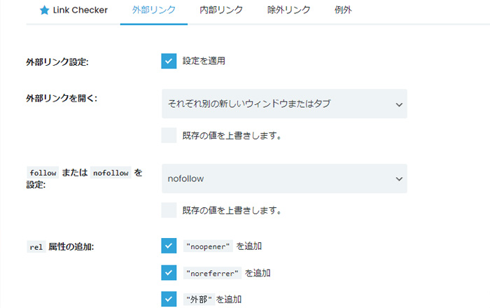This screenshot has width=490, height=308.
Task: Click the "noreferrer" code label
Action: [x=212, y=273]
